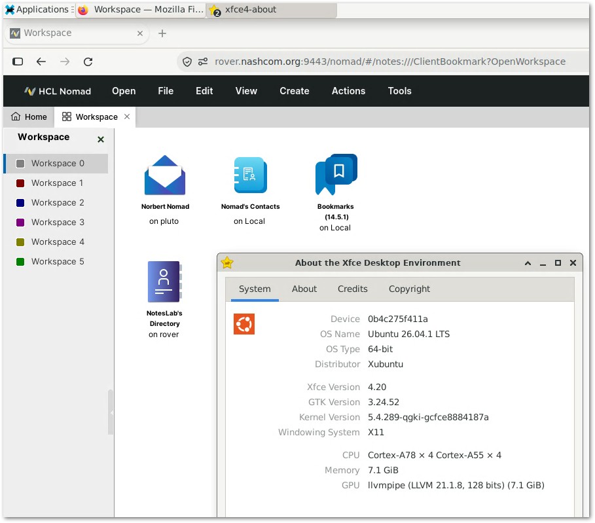Click the browser forward arrow
Image resolution: width=595 pixels, height=523 pixels.
pyautogui.click(x=65, y=62)
